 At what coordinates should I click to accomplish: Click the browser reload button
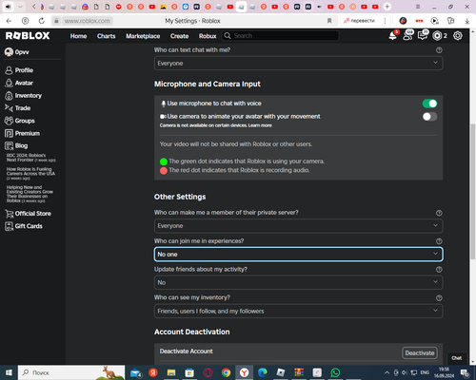click(x=42, y=21)
